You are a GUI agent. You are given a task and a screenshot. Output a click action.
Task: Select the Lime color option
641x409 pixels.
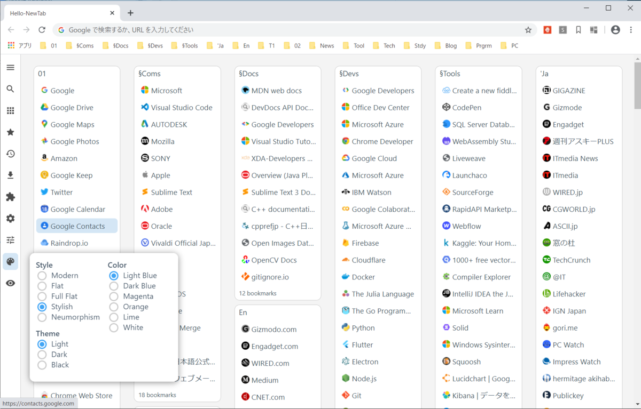click(113, 317)
